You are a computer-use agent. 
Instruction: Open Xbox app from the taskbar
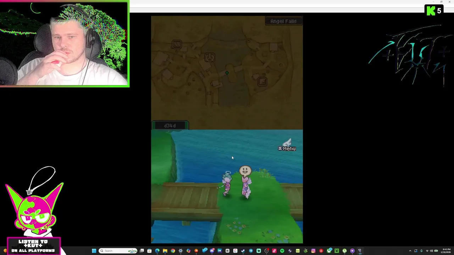[x=329, y=251]
